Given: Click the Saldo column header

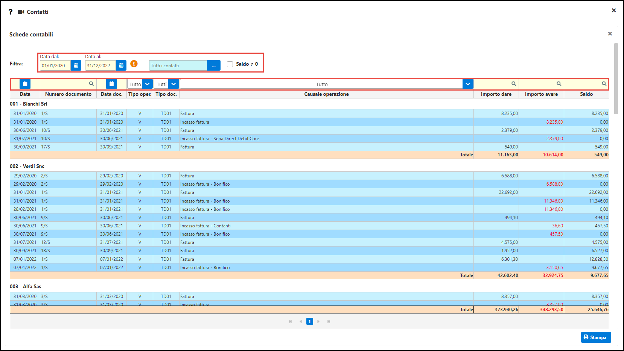Looking at the screenshot, I should [586, 94].
